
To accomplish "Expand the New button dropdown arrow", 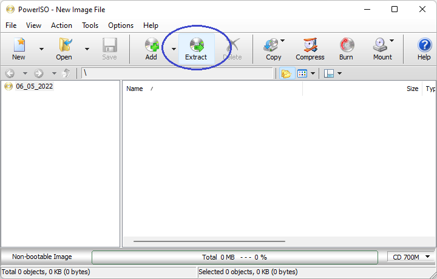I will click(x=41, y=49).
